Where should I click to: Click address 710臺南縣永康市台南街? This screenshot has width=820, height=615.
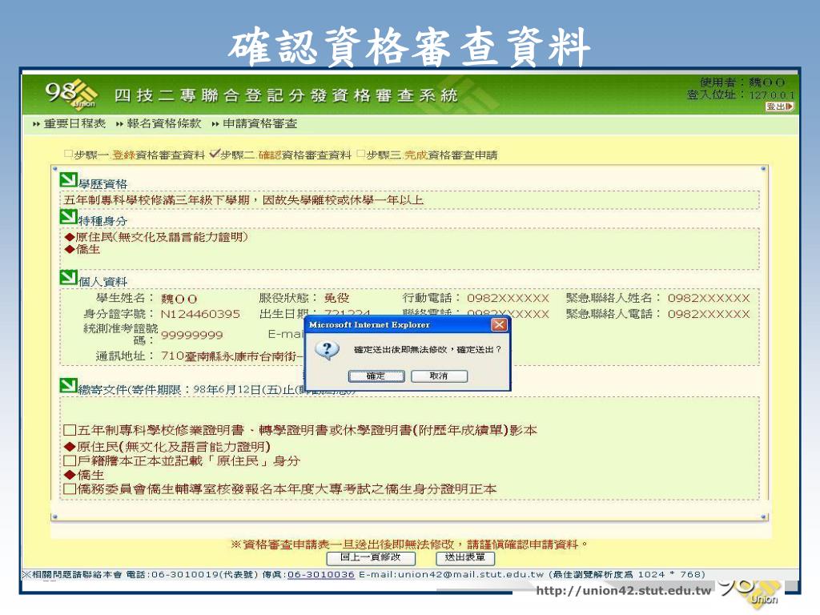coord(231,356)
